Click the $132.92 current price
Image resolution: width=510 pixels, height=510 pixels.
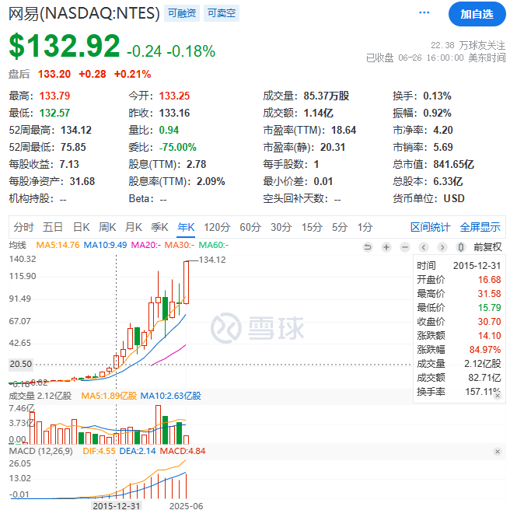(65, 46)
